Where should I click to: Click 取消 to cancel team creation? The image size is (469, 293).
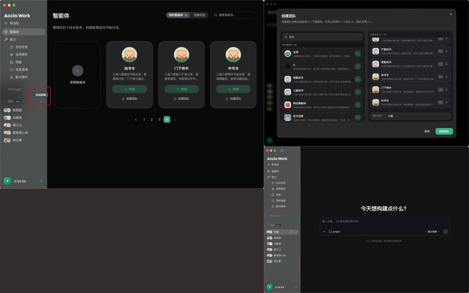[427, 131]
